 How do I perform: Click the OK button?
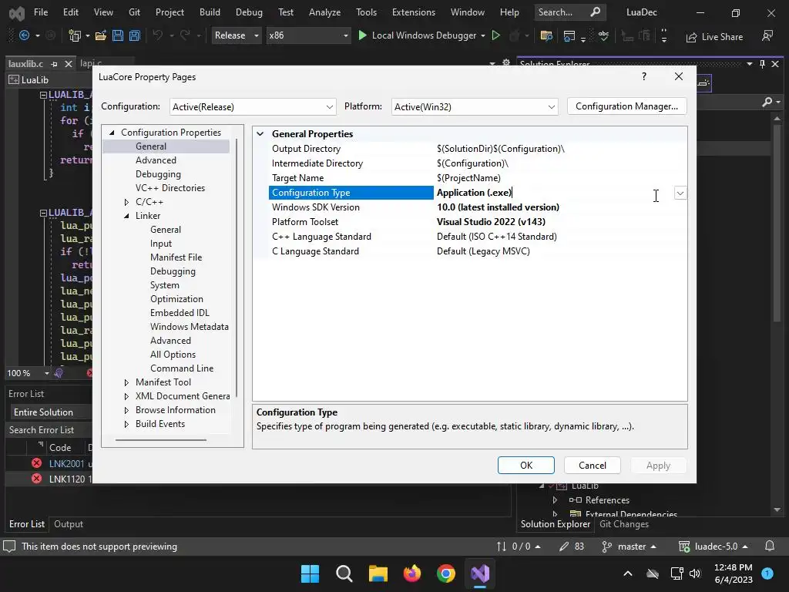(525, 465)
